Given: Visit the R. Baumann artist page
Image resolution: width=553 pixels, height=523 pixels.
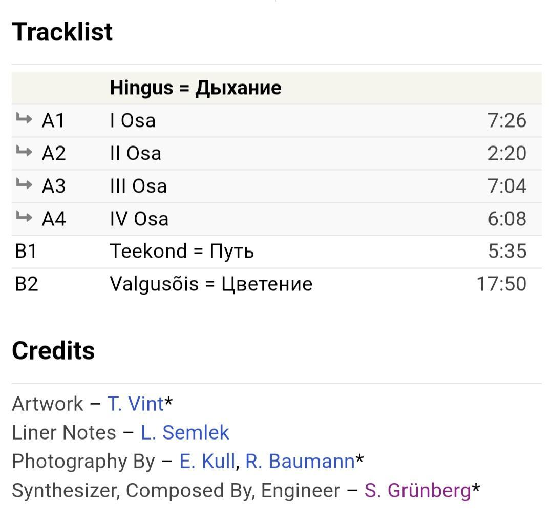Looking at the screenshot, I should coord(300,461).
